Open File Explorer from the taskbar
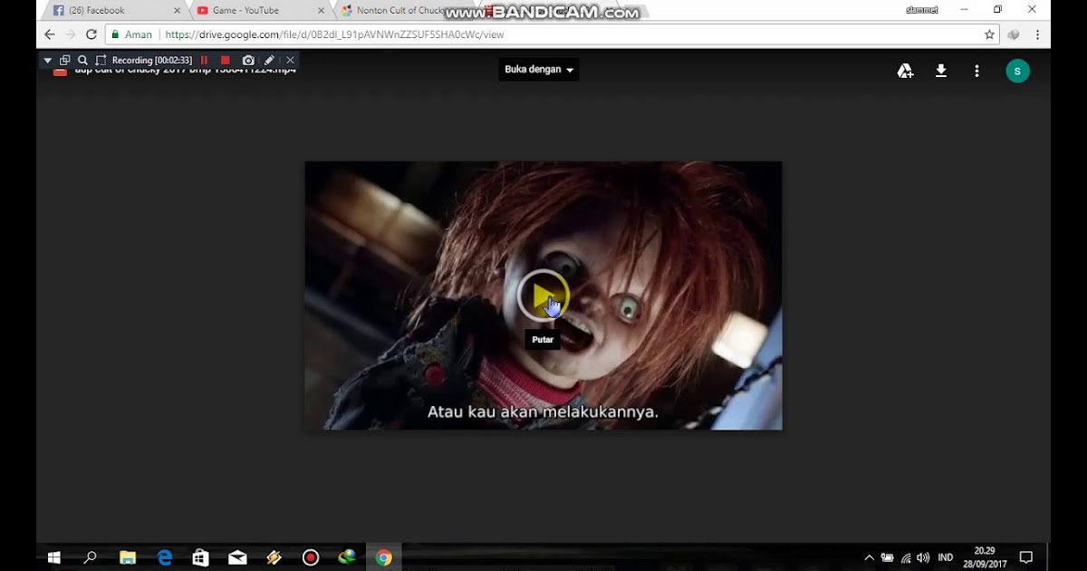The image size is (1087, 571). [128, 557]
